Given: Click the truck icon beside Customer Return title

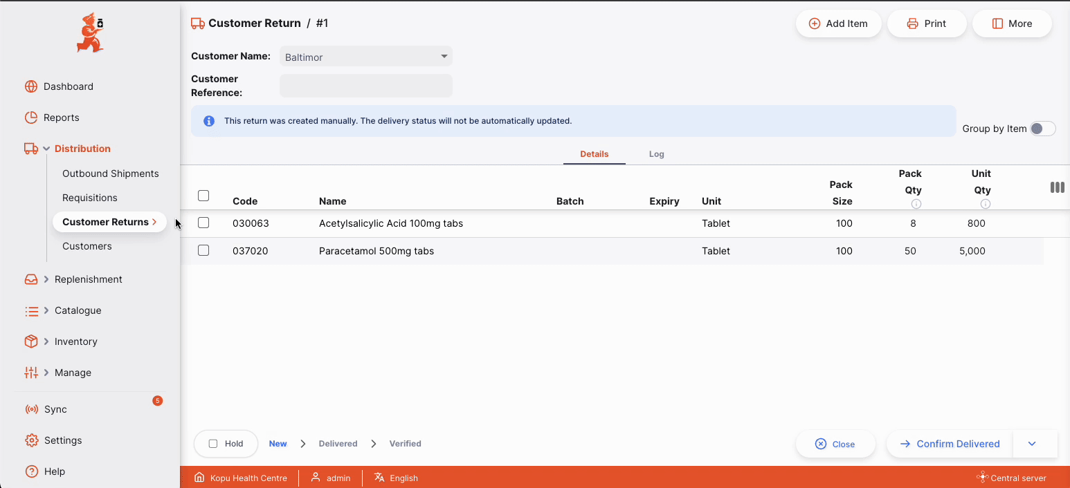Looking at the screenshot, I should (x=198, y=24).
